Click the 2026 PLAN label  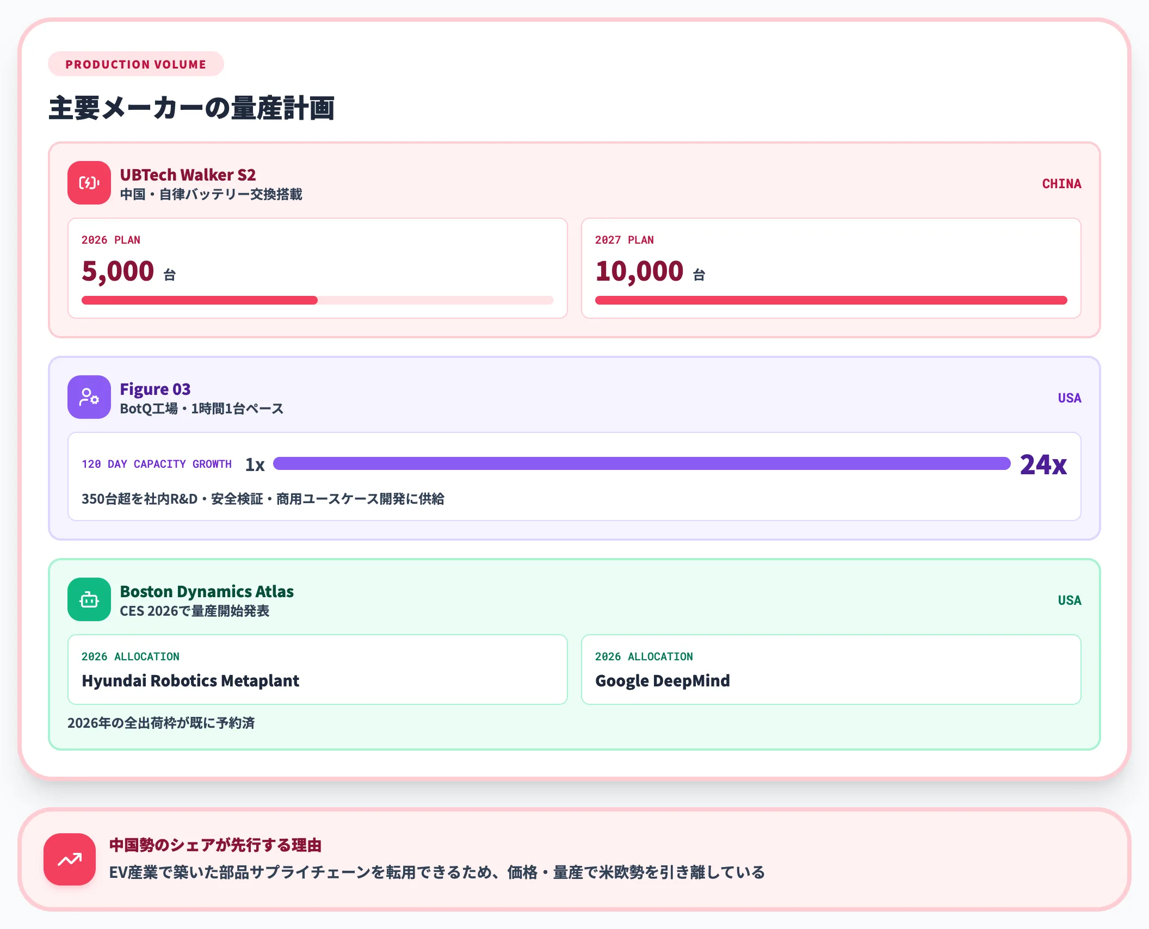[111, 240]
